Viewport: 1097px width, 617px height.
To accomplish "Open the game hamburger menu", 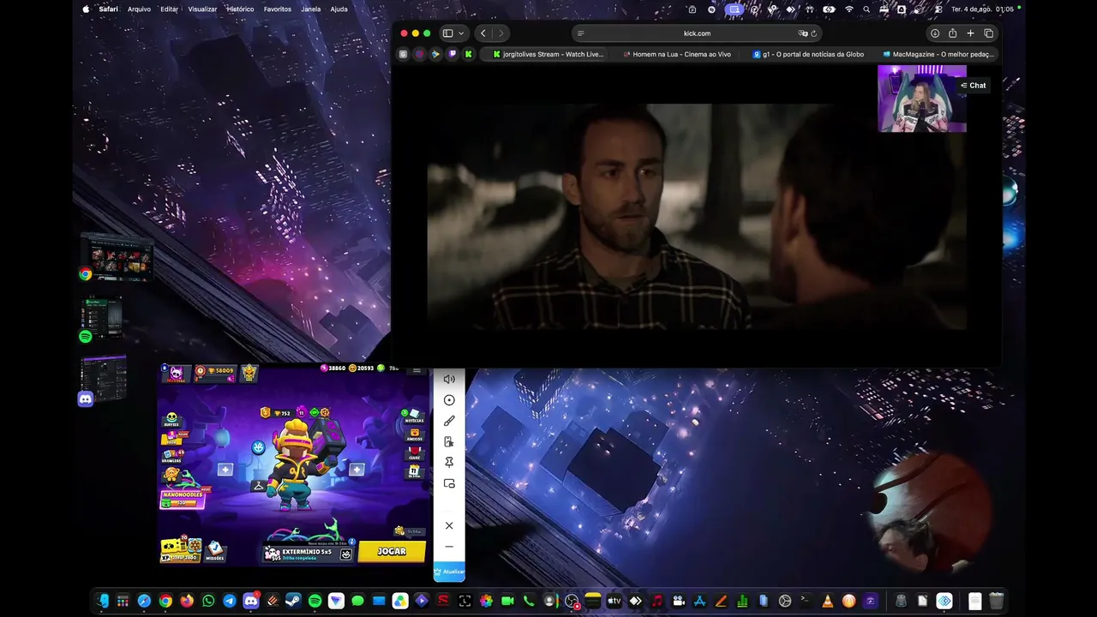I will pos(417,369).
